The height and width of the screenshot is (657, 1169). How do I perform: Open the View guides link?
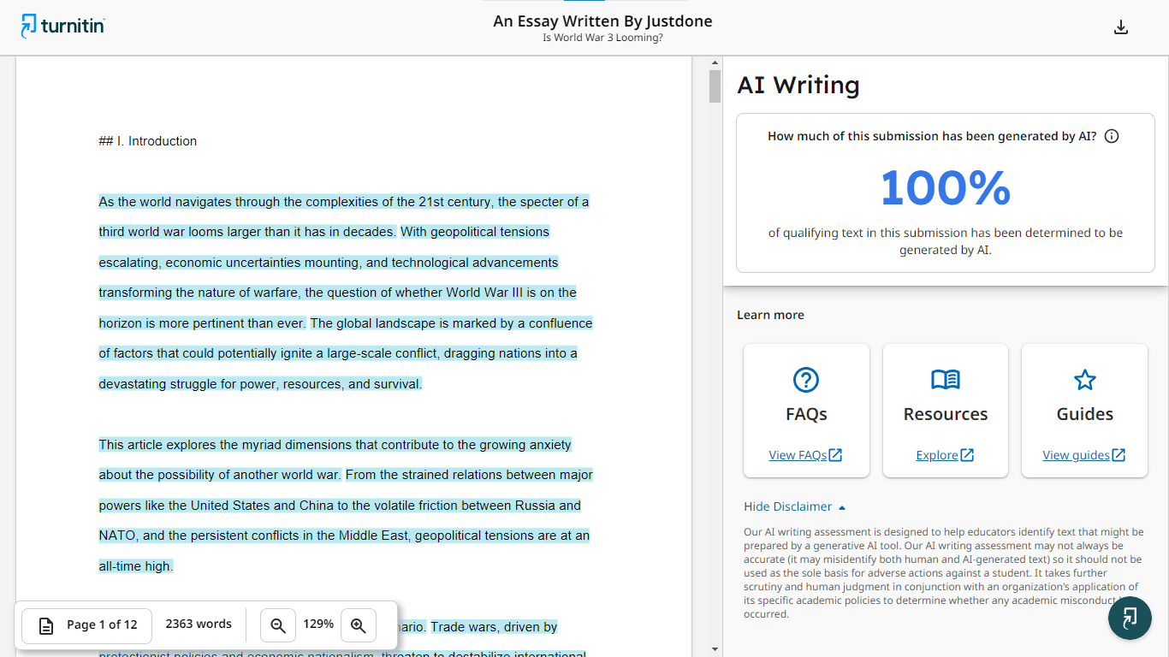(1083, 455)
